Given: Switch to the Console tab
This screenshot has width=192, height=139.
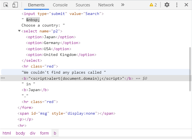Looking at the screenshot, I should (x=60, y=5).
